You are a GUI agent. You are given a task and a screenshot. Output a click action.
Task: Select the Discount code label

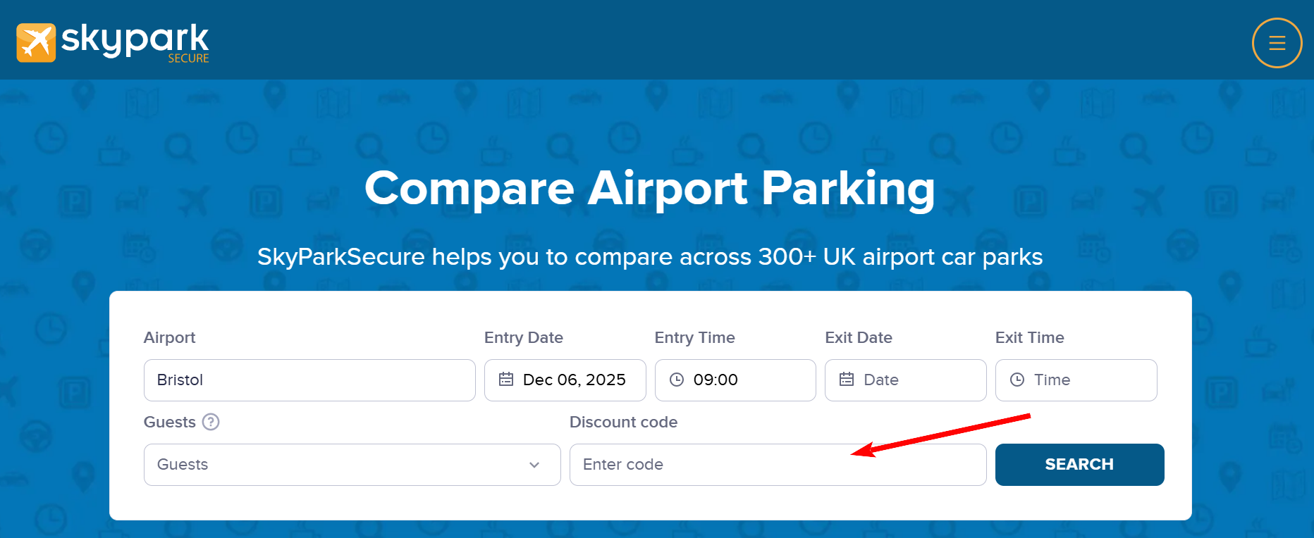click(623, 422)
